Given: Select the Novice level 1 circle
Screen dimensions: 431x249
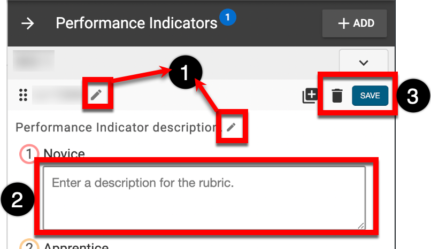Looking at the screenshot, I should point(27,154).
